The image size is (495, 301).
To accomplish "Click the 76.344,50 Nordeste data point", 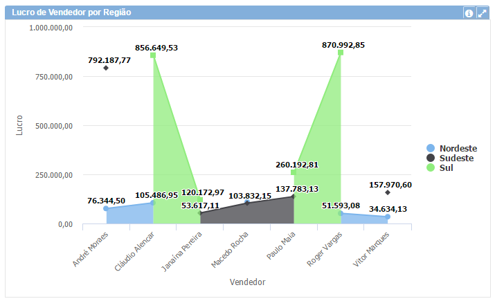I will 106,208.
